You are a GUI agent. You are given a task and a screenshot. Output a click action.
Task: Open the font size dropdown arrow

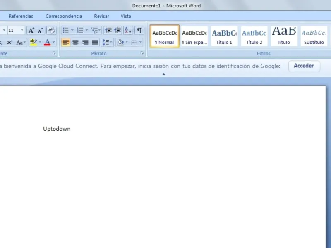pyautogui.click(x=22, y=30)
